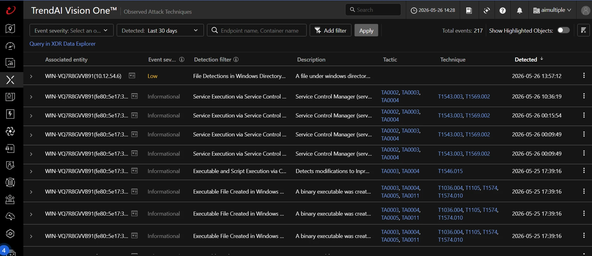Open the T1546.015 technique link
Viewport: 592px width, 256px height.
(450, 171)
